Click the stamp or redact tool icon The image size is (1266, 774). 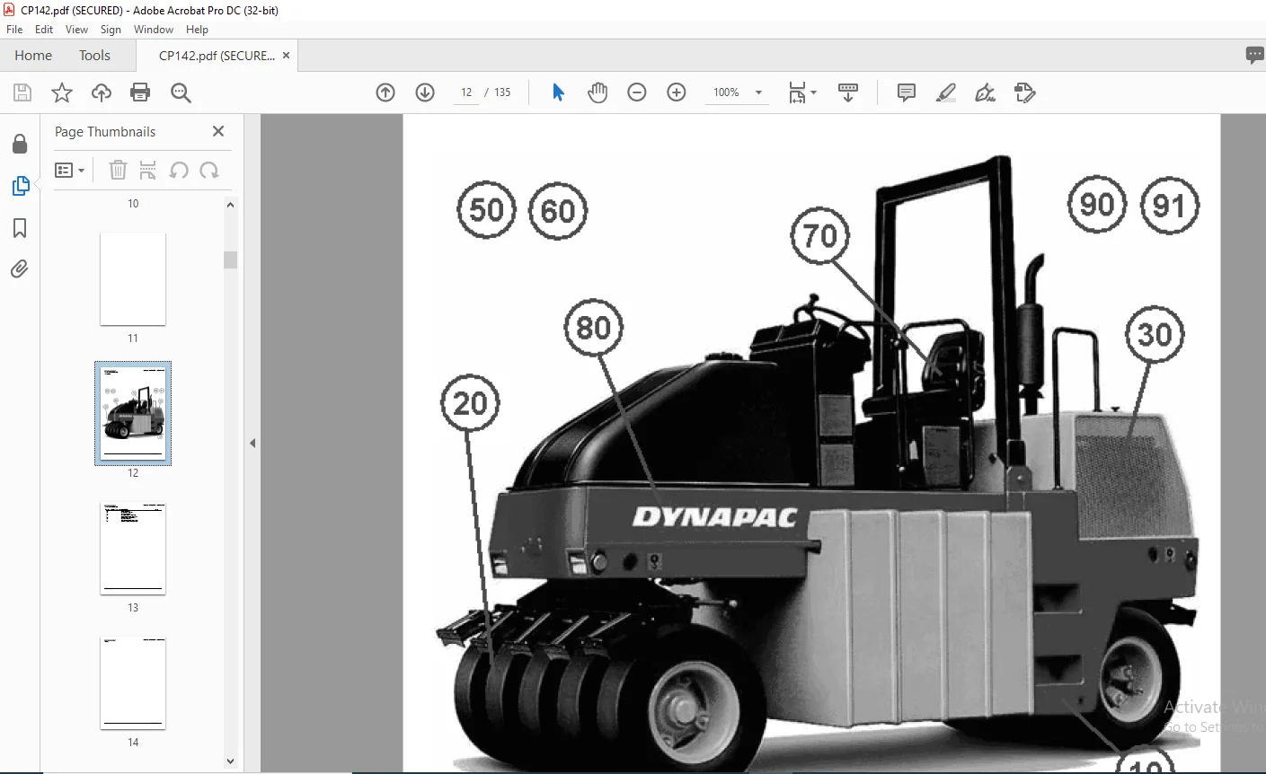point(1024,92)
